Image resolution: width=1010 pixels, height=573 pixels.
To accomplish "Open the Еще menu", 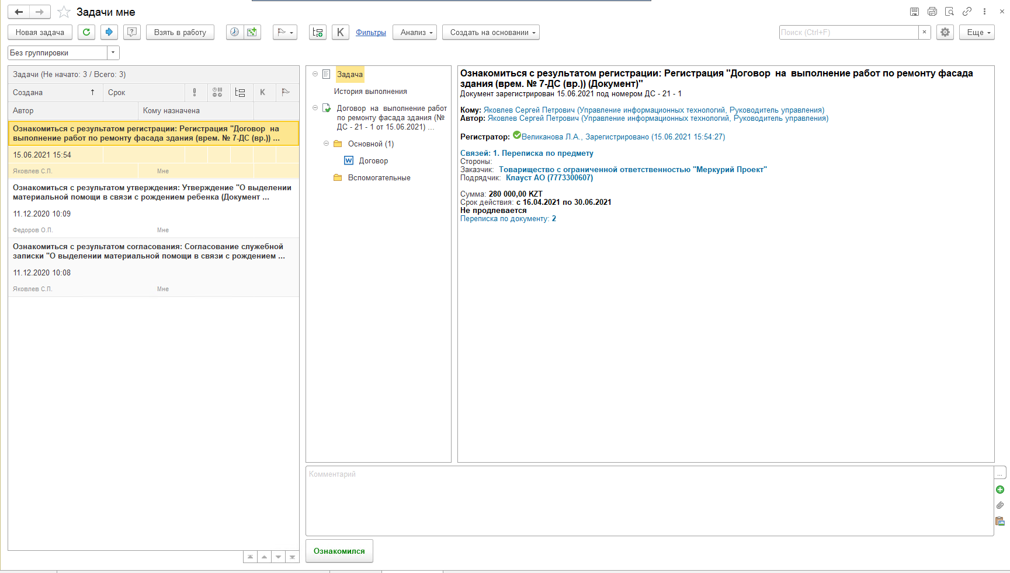I will pyautogui.click(x=977, y=32).
